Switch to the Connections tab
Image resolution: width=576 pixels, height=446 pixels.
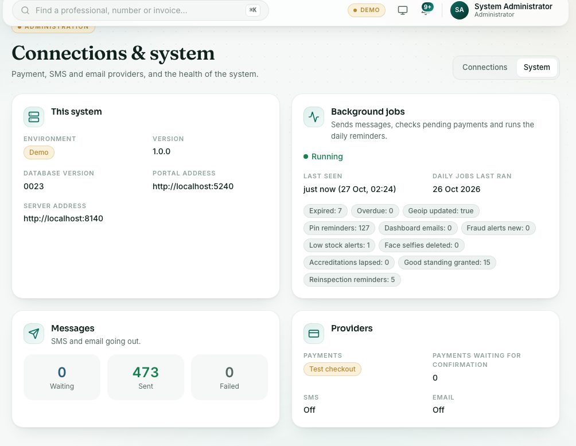pos(485,67)
